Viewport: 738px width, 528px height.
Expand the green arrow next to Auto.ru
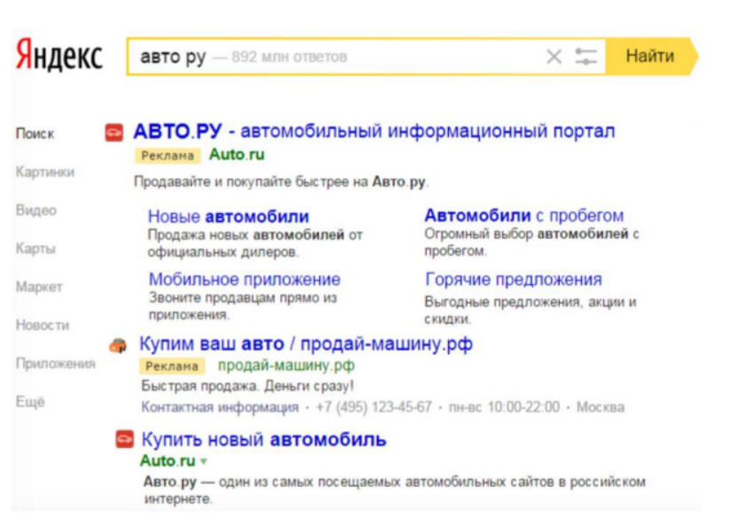click(203, 461)
